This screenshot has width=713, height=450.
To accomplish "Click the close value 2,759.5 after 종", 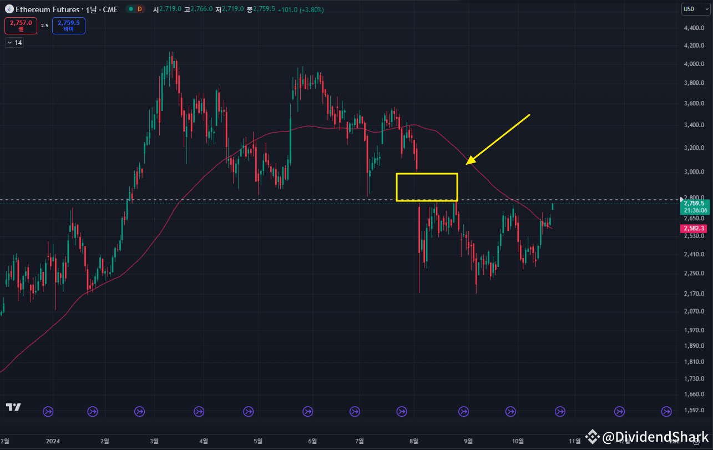I will pyautogui.click(x=264, y=9).
